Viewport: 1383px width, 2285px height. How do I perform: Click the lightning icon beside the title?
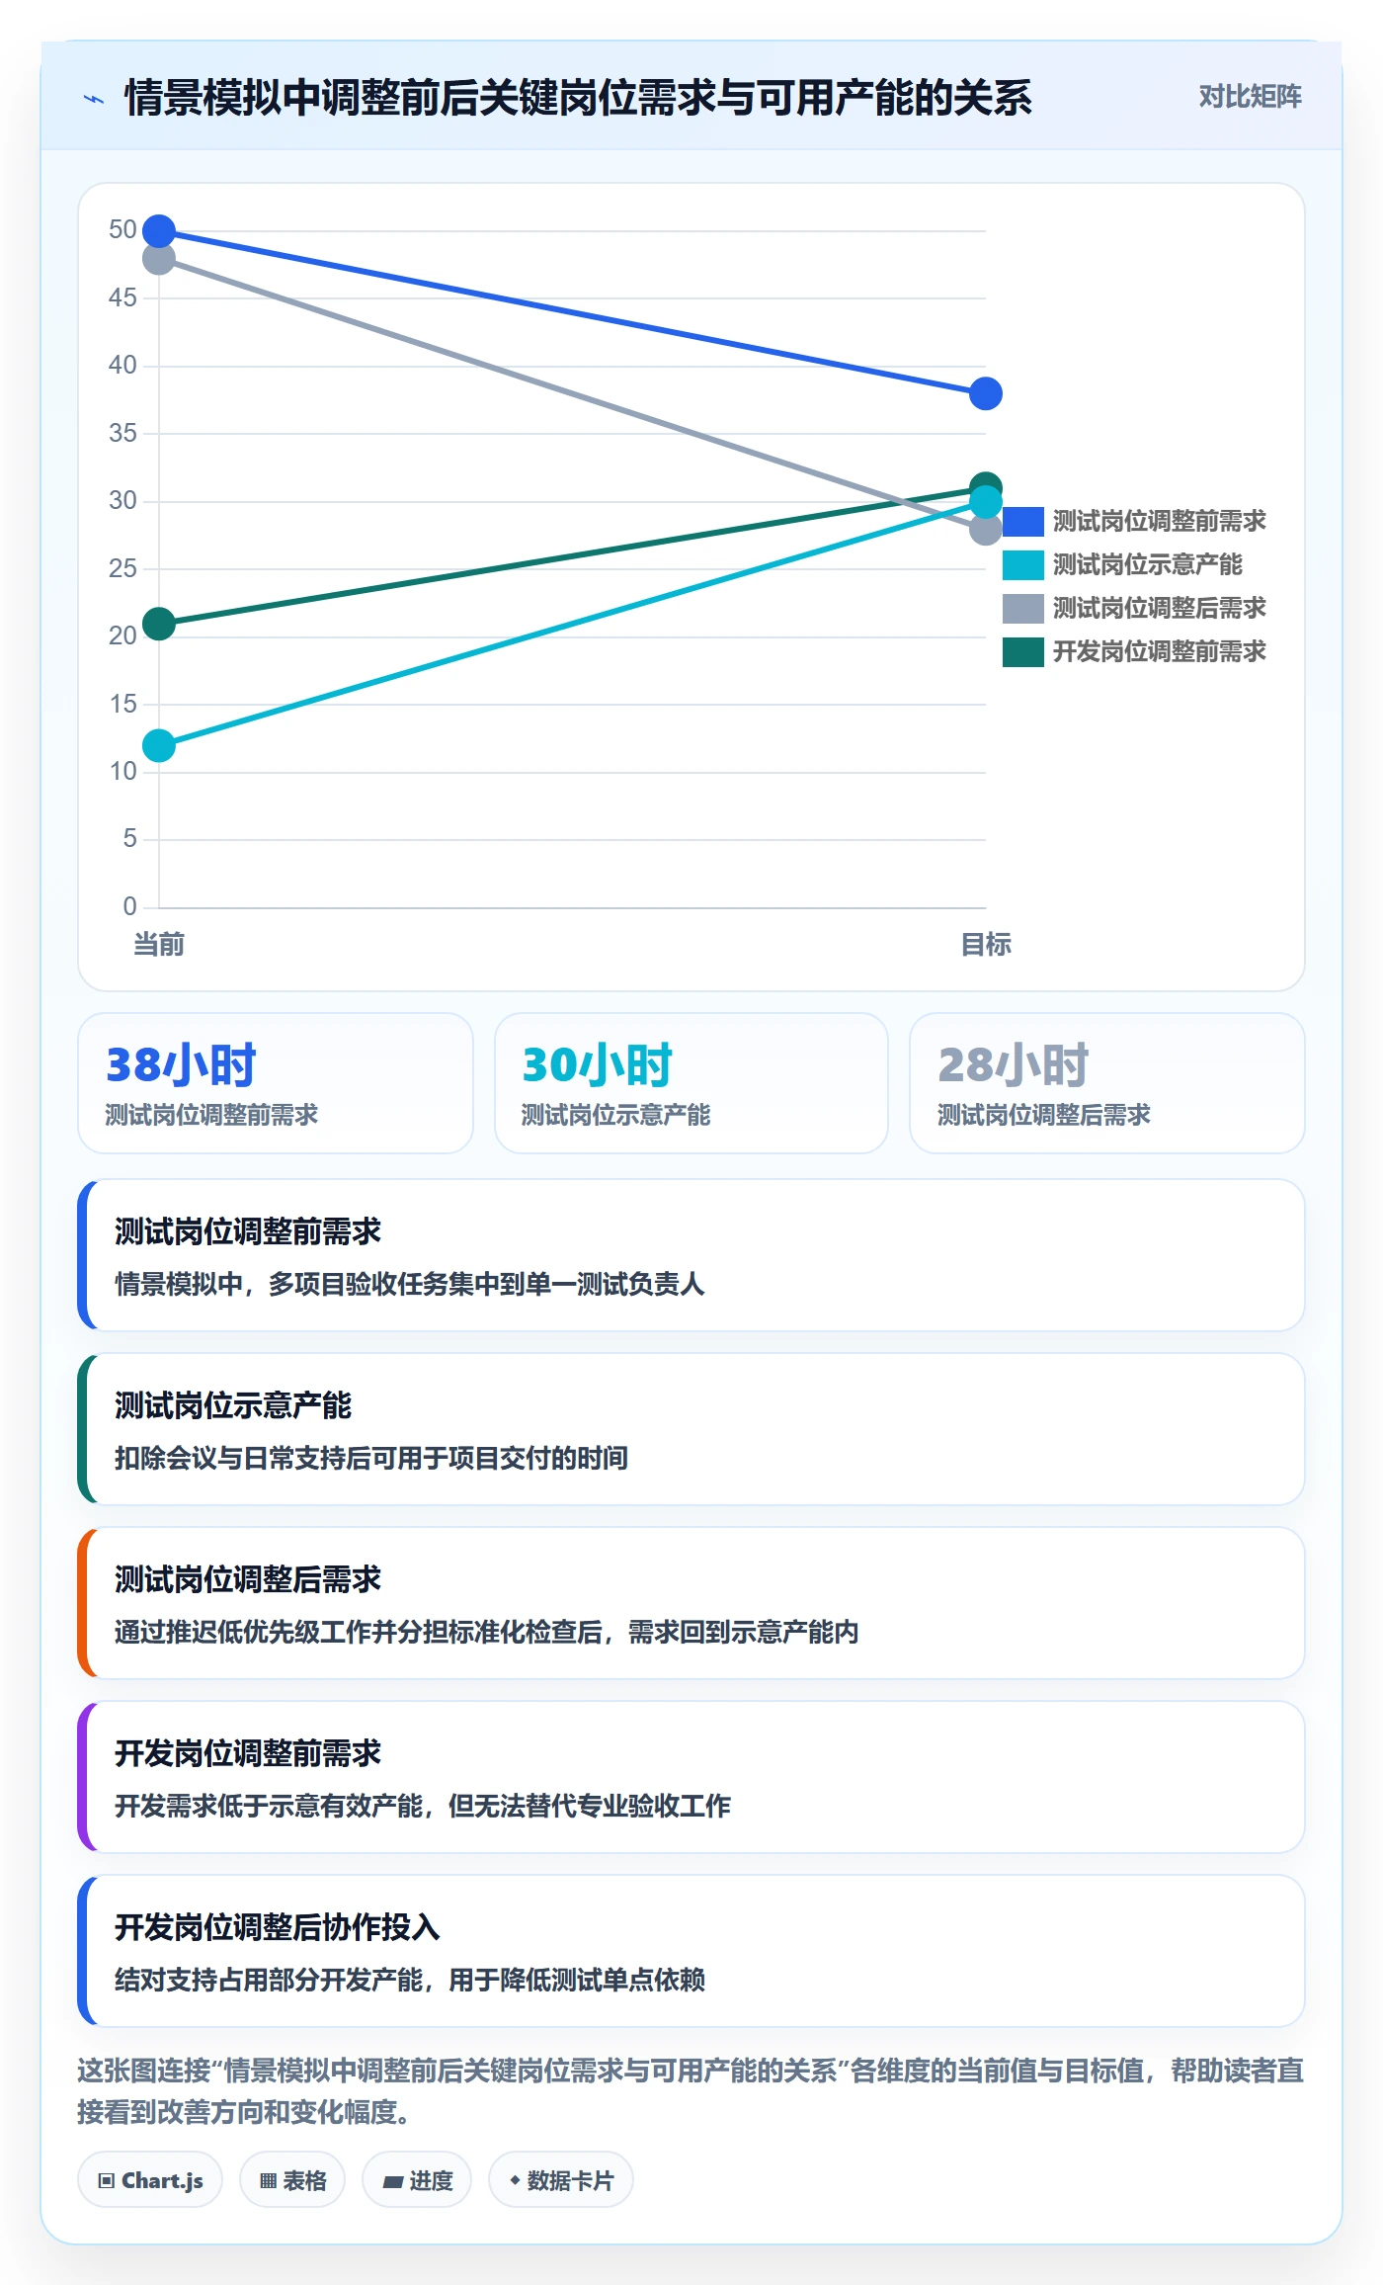[94, 99]
